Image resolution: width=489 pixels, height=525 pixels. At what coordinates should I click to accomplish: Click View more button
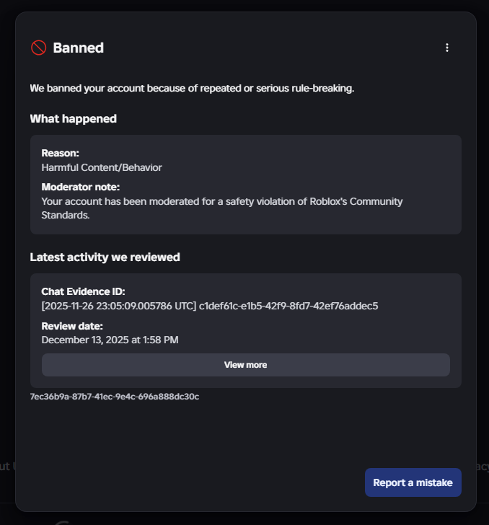coord(245,365)
